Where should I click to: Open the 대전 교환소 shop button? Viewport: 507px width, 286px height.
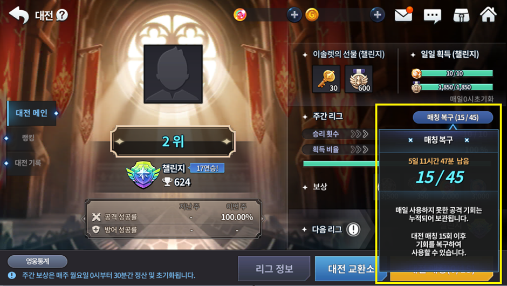pos(347,269)
